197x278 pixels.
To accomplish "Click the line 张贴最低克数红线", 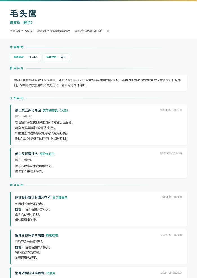I will 28,253.
